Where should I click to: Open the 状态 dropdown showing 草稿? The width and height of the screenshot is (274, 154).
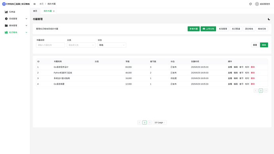[112, 45]
